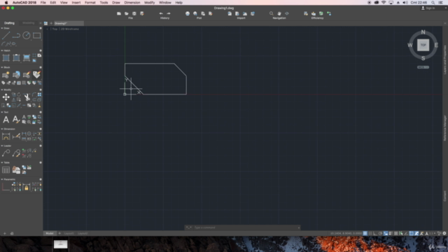This screenshot has width=448, height=252.
Task: Select the Circle tool
Action: point(27,36)
